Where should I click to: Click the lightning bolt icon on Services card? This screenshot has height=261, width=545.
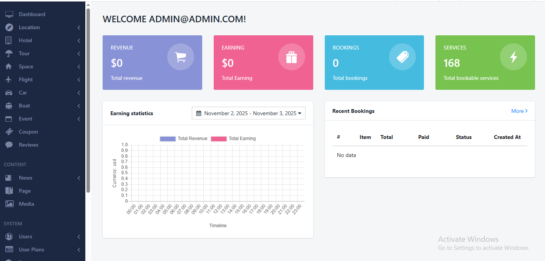513,57
